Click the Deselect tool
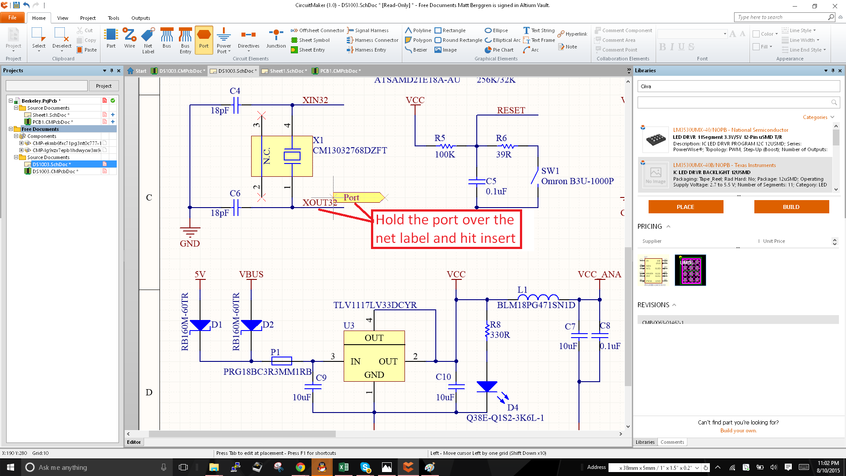 coord(62,39)
